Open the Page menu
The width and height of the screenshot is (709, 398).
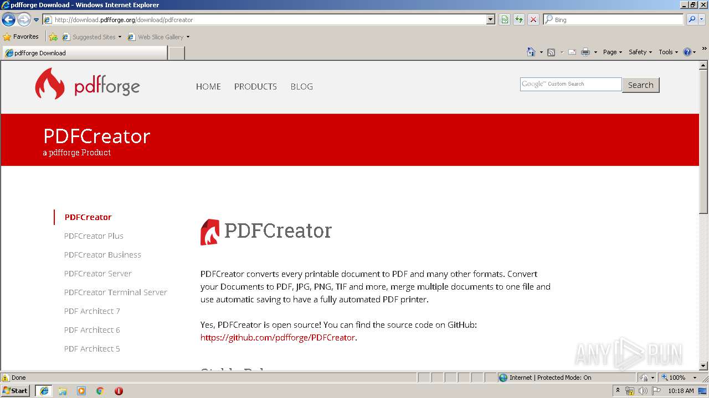tap(612, 52)
